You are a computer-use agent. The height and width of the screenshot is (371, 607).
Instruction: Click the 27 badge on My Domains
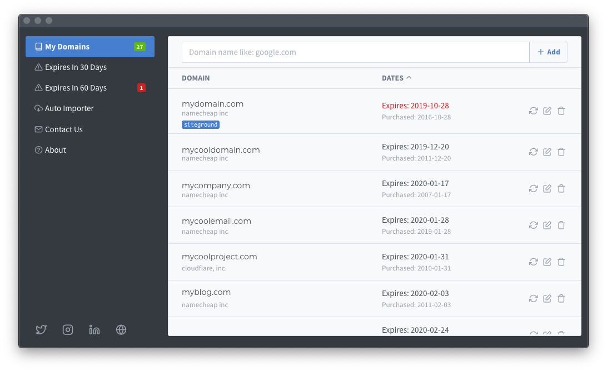(140, 47)
